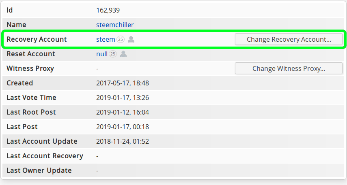347x185 pixels.
Task: Click the Last Post timestamp 2019-01-17, 00:18
Action: tap(122, 127)
